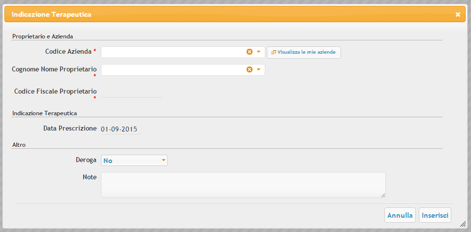Click the Annulla button
The width and height of the screenshot is (471, 232).
click(400, 215)
